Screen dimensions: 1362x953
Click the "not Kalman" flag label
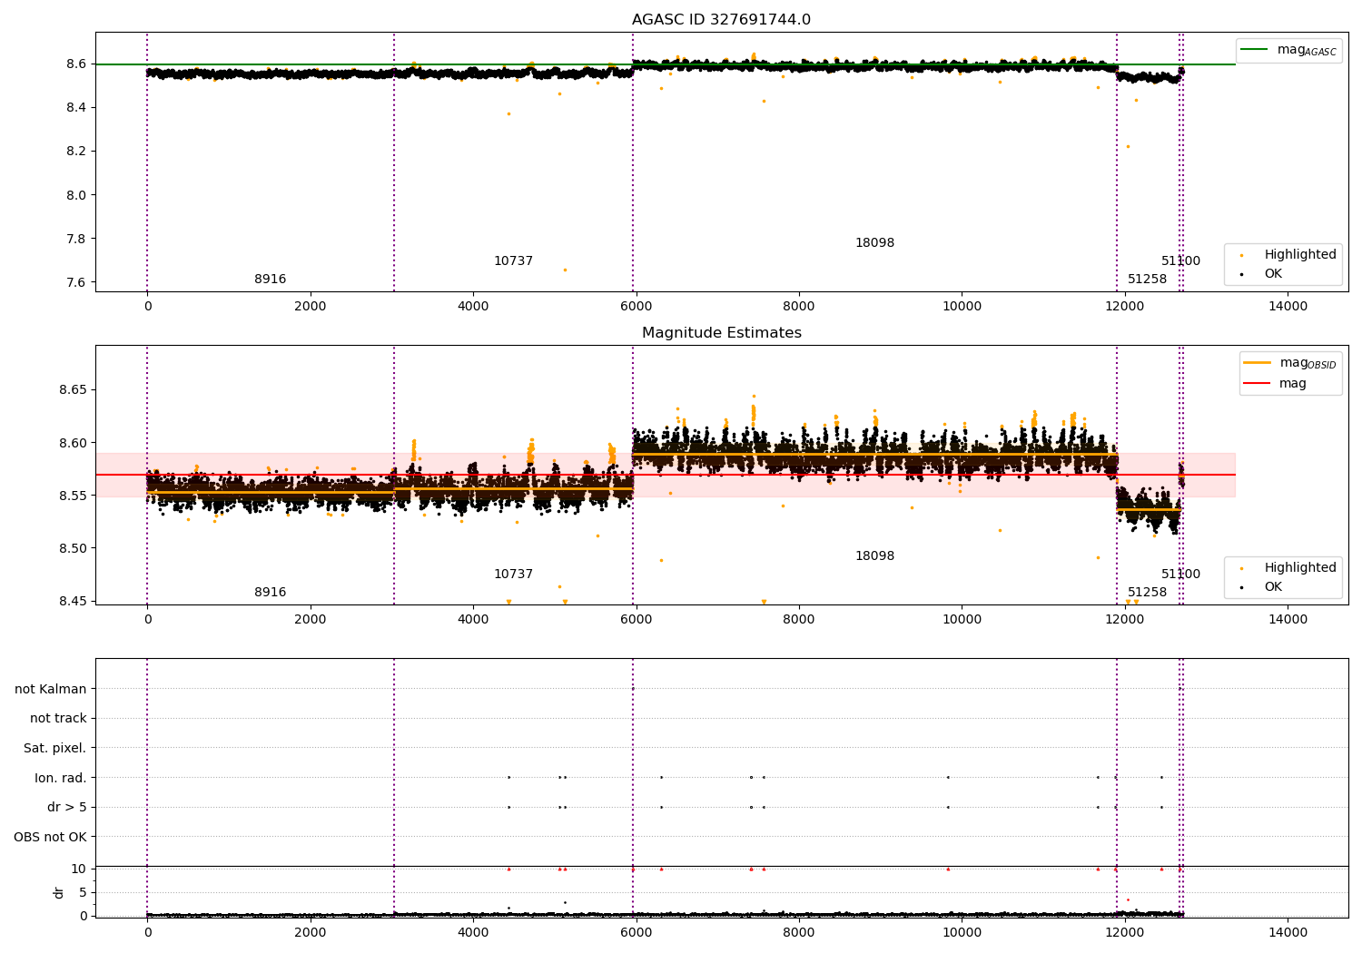click(51, 689)
